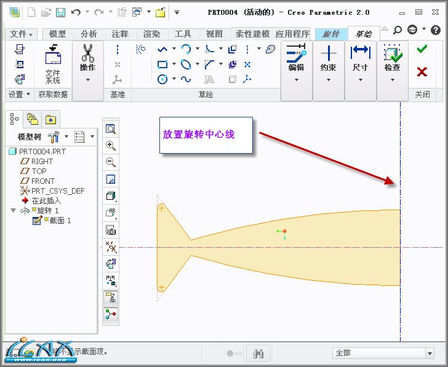
Task: Click the Open file icon
Action: coord(46,12)
